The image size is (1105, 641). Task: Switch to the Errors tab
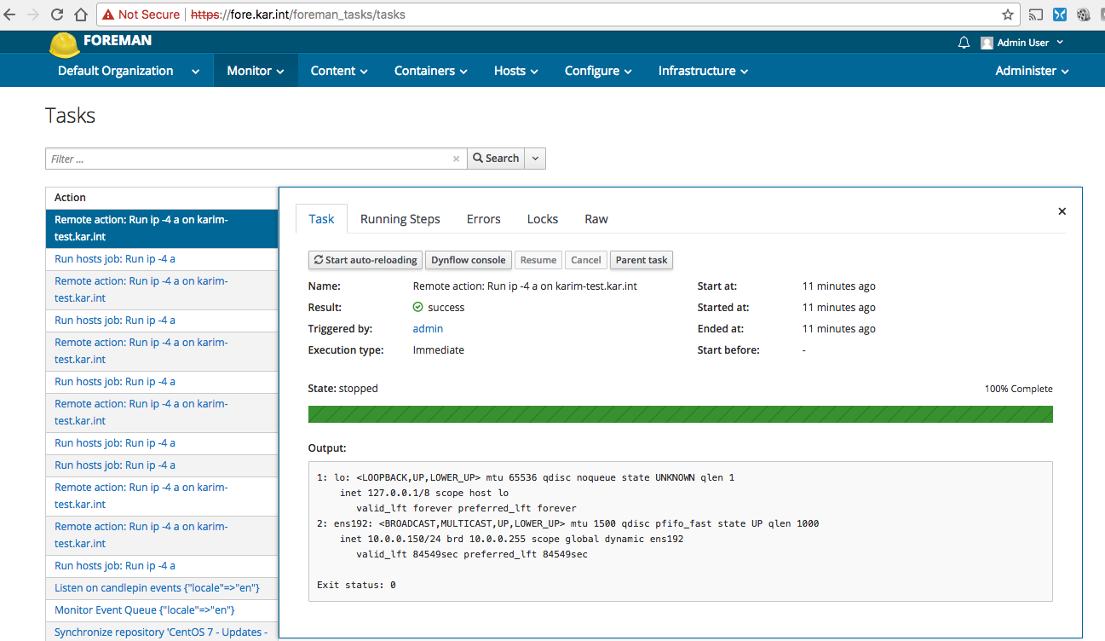pyautogui.click(x=484, y=219)
